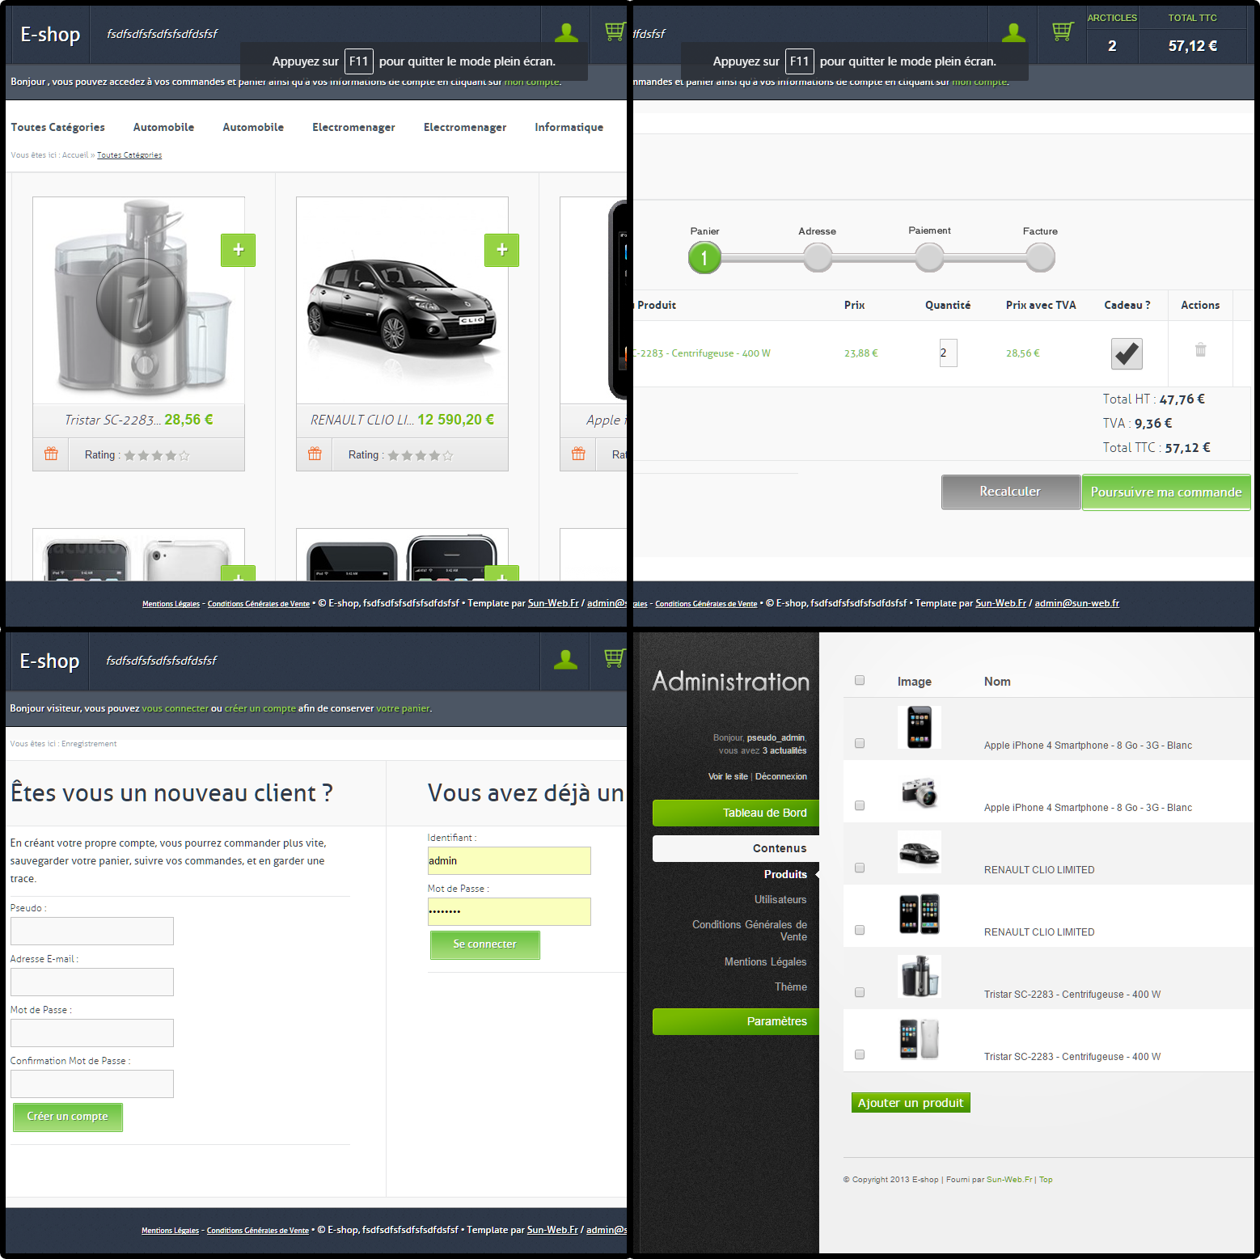Remove the cart item with the trash icon
This screenshot has width=1260, height=1259.
(1200, 349)
